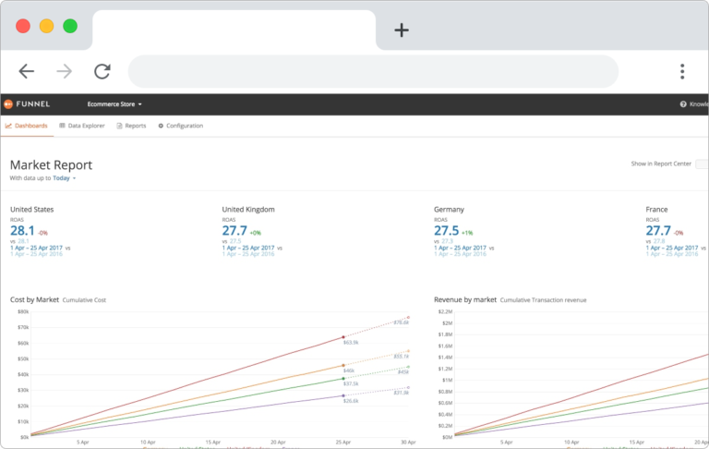This screenshot has width=709, height=449.
Task: Switch to the Dashboards tab
Action: click(26, 126)
